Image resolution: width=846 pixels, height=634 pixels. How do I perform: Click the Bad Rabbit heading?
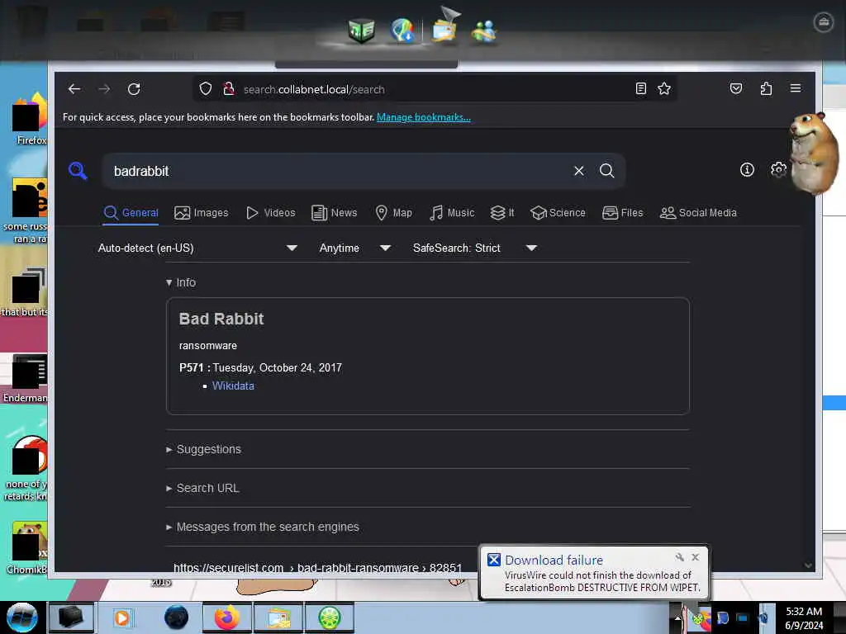221,319
